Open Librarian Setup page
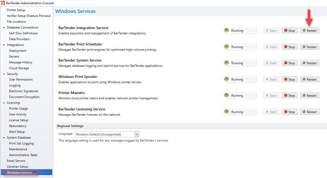The height and width of the screenshot is (178, 327). [18, 167]
